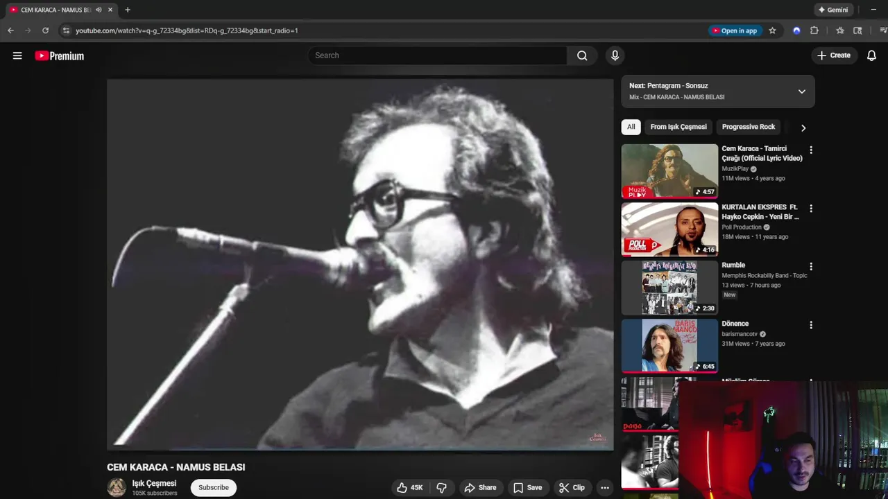Open Kurtalan Ekspres Hayko Cepkin thumbnail

point(669,229)
